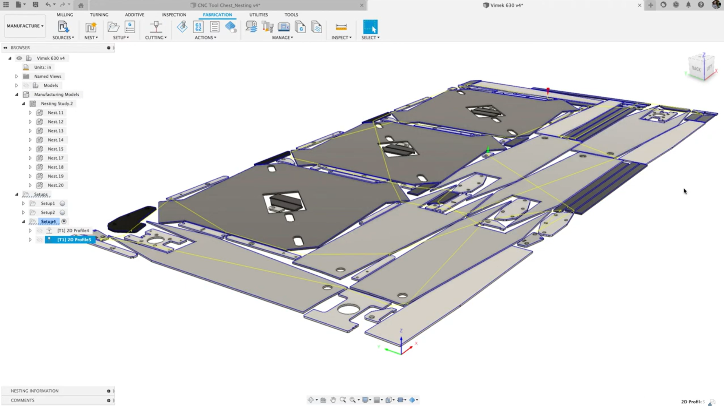Expand the COMMENTS panel
Image resolution: width=724 pixels, height=406 pixels.
click(x=108, y=400)
